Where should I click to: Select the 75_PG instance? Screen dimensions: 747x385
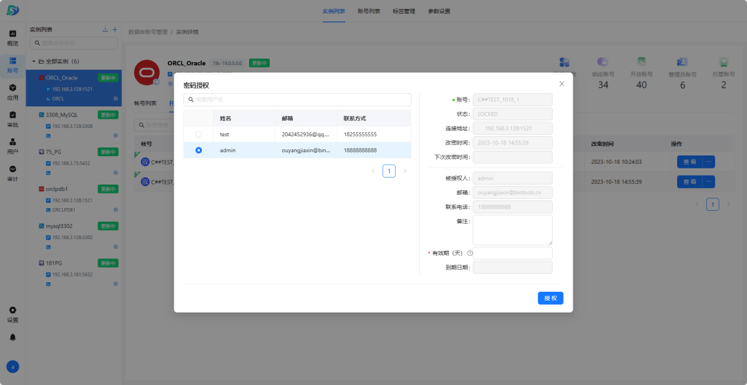pyautogui.click(x=74, y=162)
